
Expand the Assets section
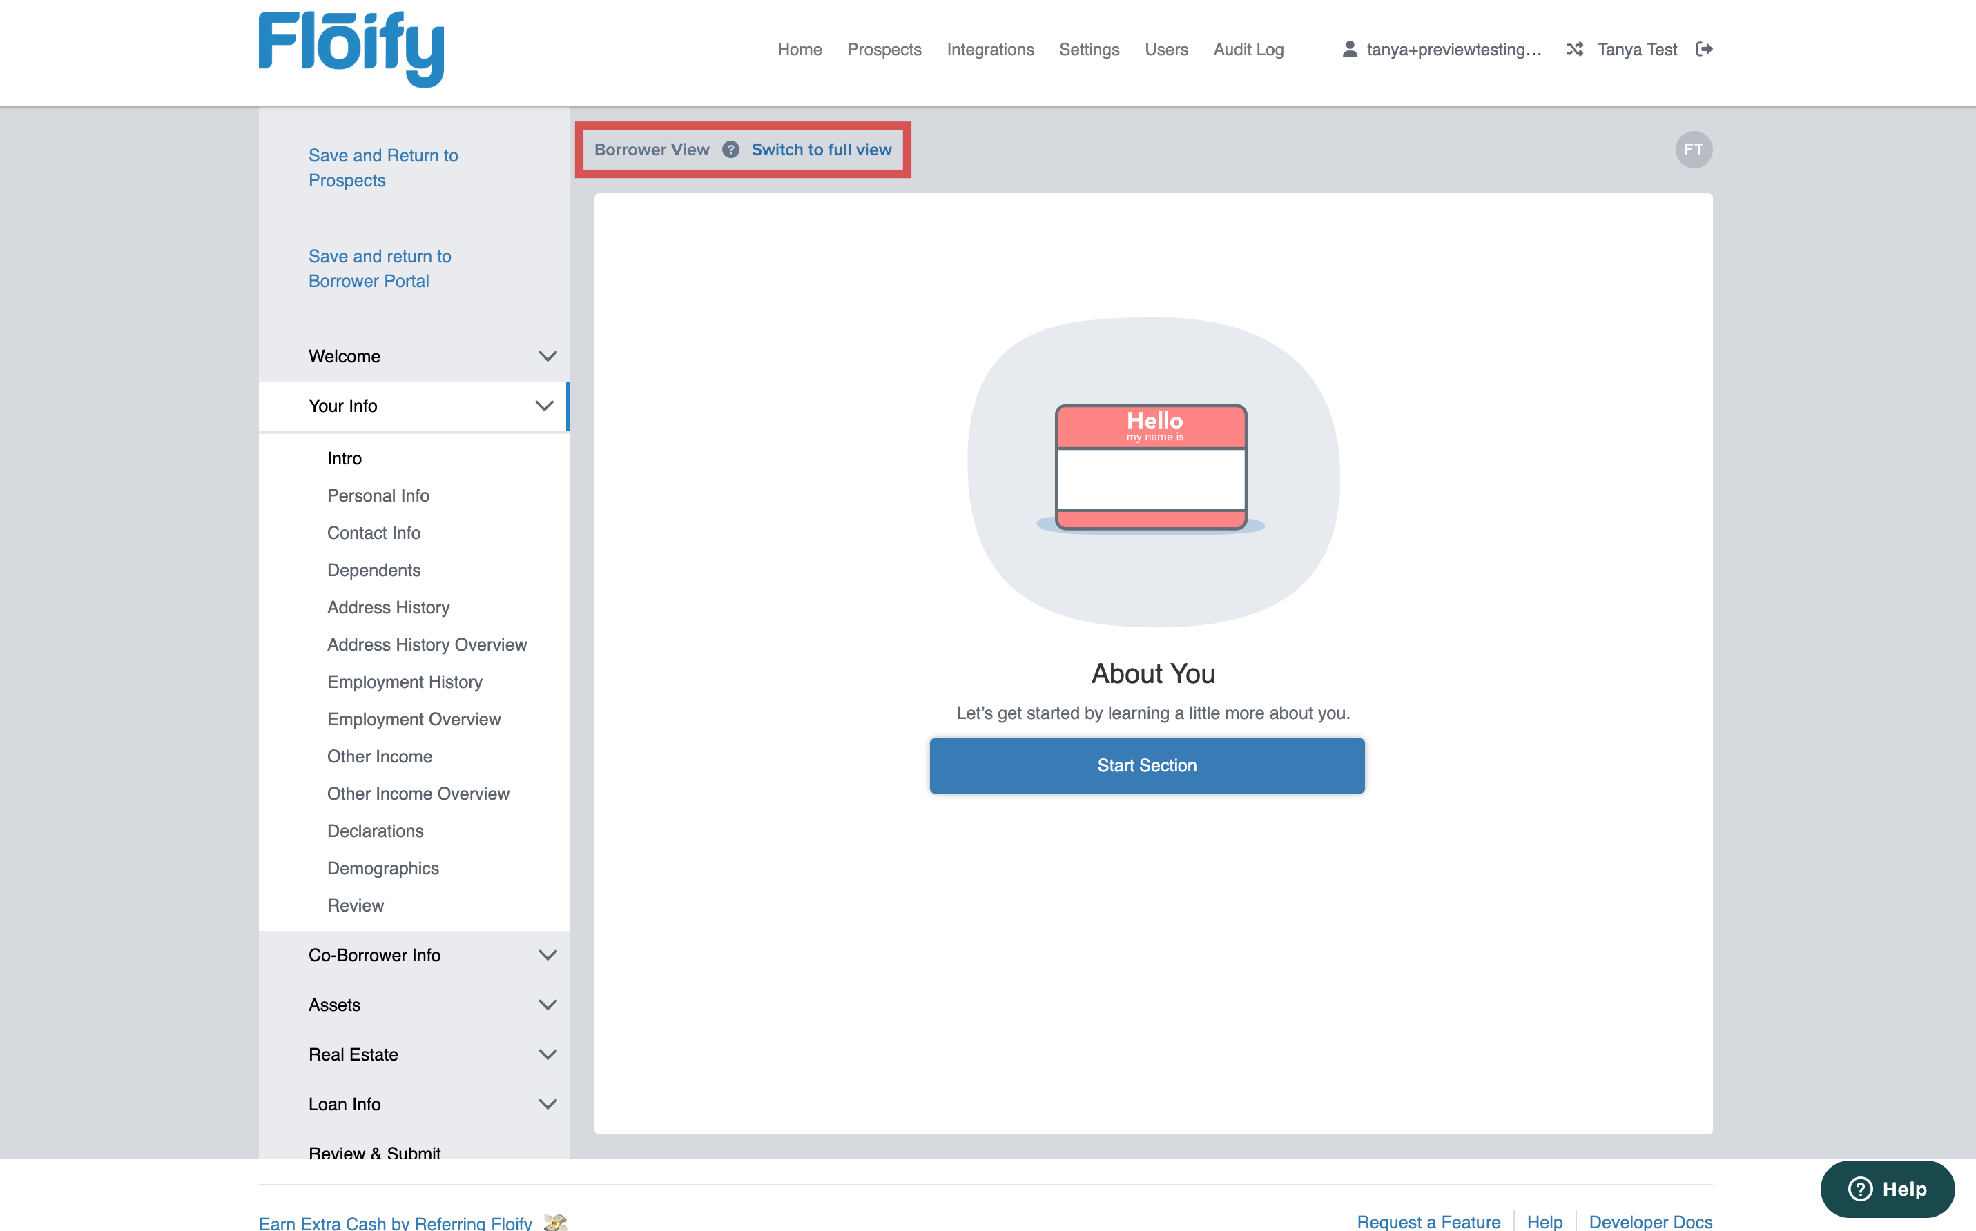coord(548,1005)
